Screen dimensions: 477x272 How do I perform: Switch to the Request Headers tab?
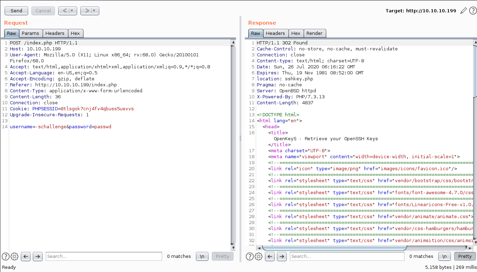[x=55, y=33]
